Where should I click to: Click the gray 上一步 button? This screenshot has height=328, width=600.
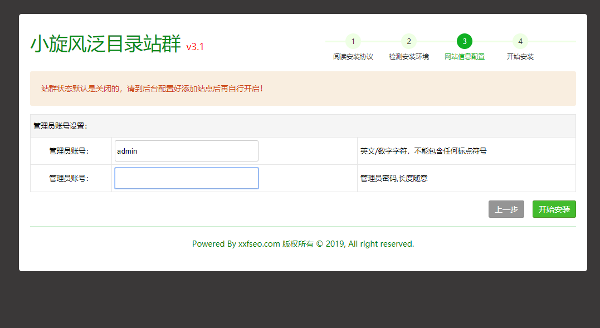click(506, 209)
